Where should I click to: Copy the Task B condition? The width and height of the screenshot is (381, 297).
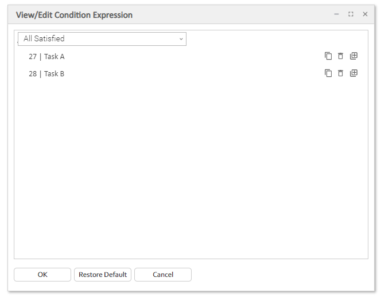(328, 73)
